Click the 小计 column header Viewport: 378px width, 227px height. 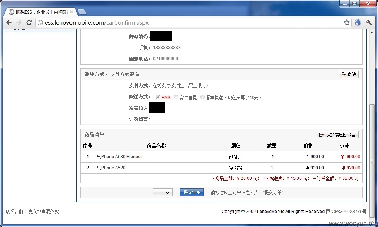[344, 146]
